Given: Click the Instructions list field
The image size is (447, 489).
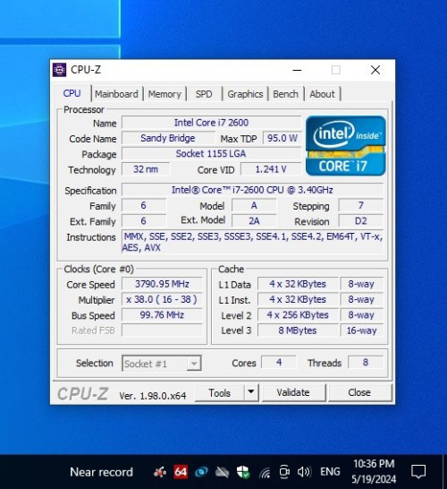Looking at the screenshot, I should (252, 243).
